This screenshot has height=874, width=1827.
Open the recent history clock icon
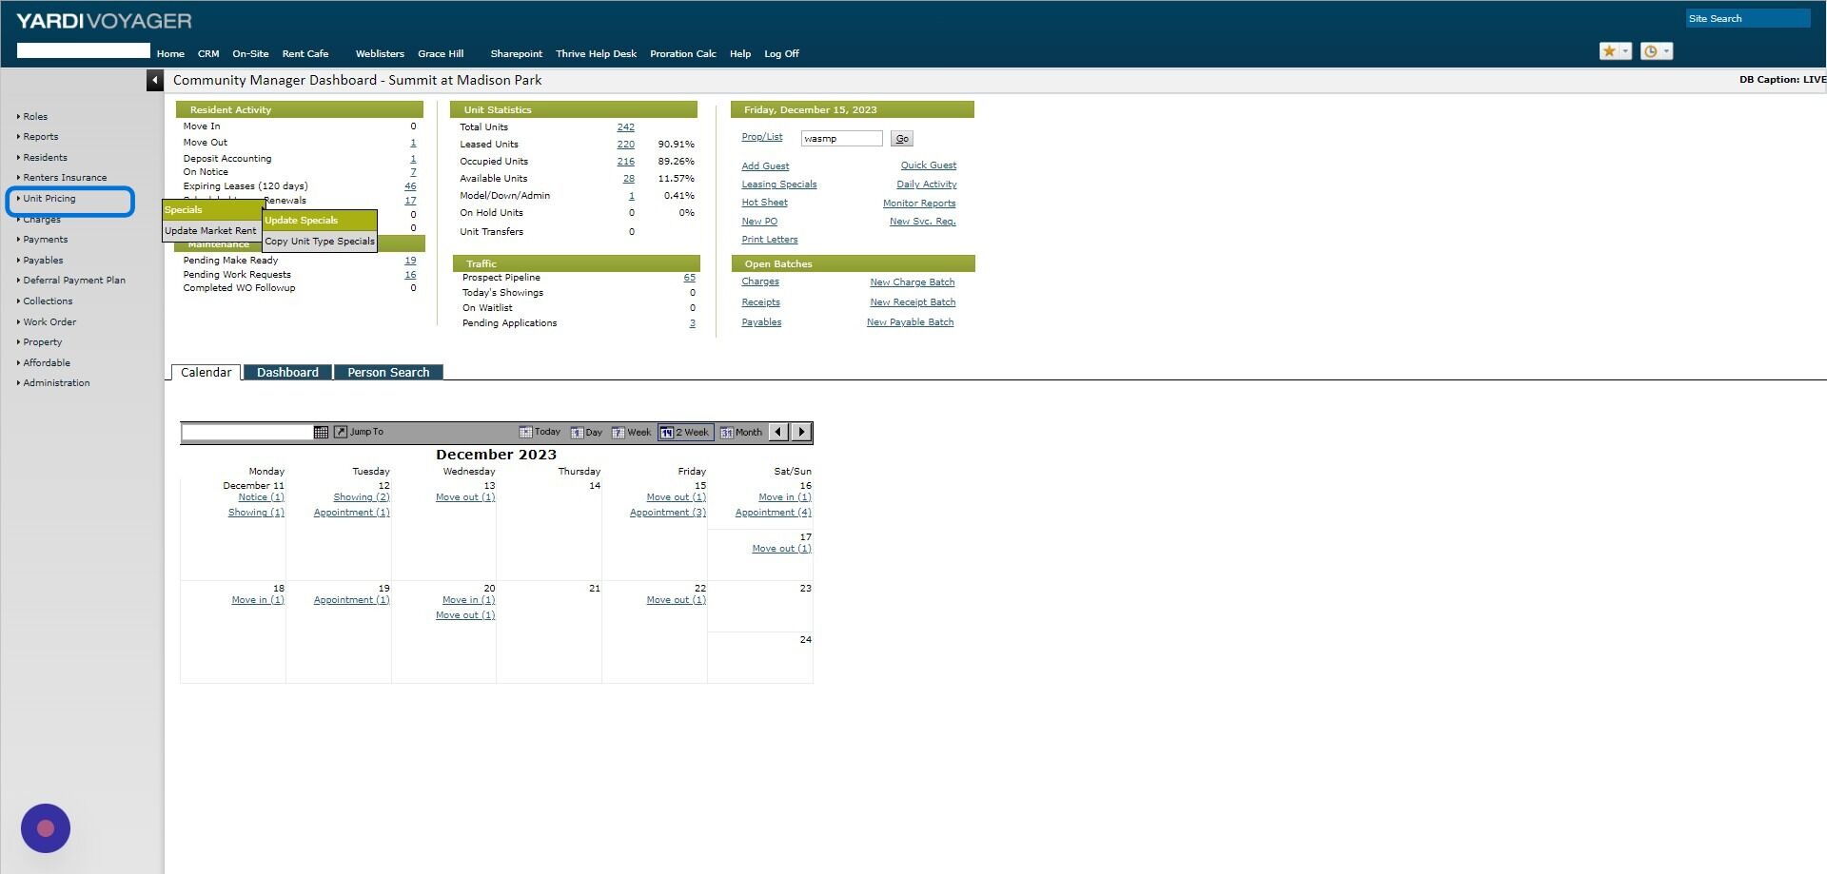1651,50
